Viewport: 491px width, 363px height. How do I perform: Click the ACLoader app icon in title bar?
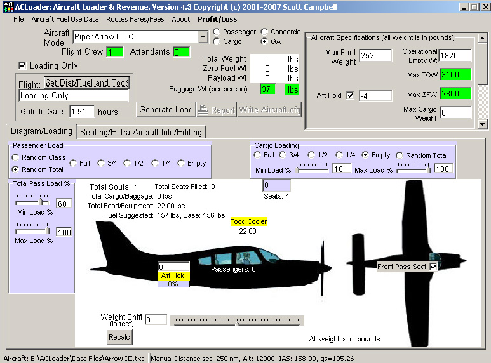[8, 6]
